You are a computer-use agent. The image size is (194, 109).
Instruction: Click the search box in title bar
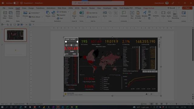coord(98,3)
